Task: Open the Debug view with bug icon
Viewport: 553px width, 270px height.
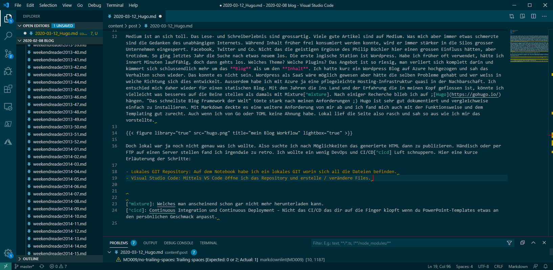Action: pyautogui.click(x=8, y=71)
